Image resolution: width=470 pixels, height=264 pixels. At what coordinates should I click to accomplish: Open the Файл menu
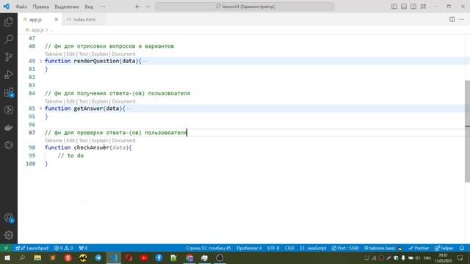21,7
